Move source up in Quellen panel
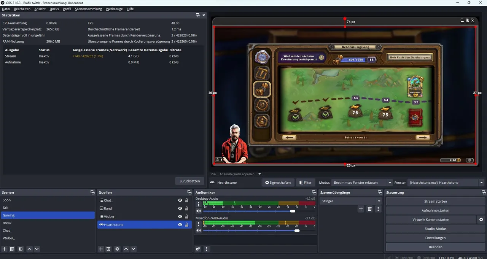Viewport: 487px width, 259px height. tap(126, 249)
